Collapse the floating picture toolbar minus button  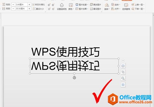click(123, 60)
